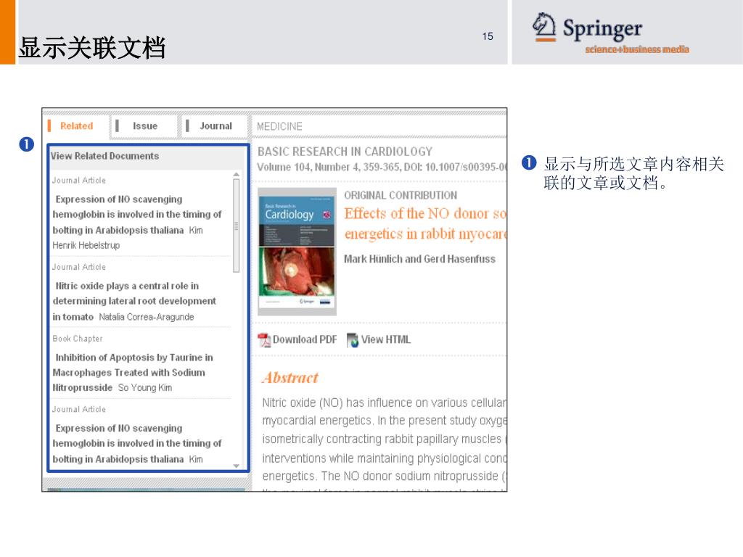Open the Journal tab
The image size is (743, 557).
215,126
